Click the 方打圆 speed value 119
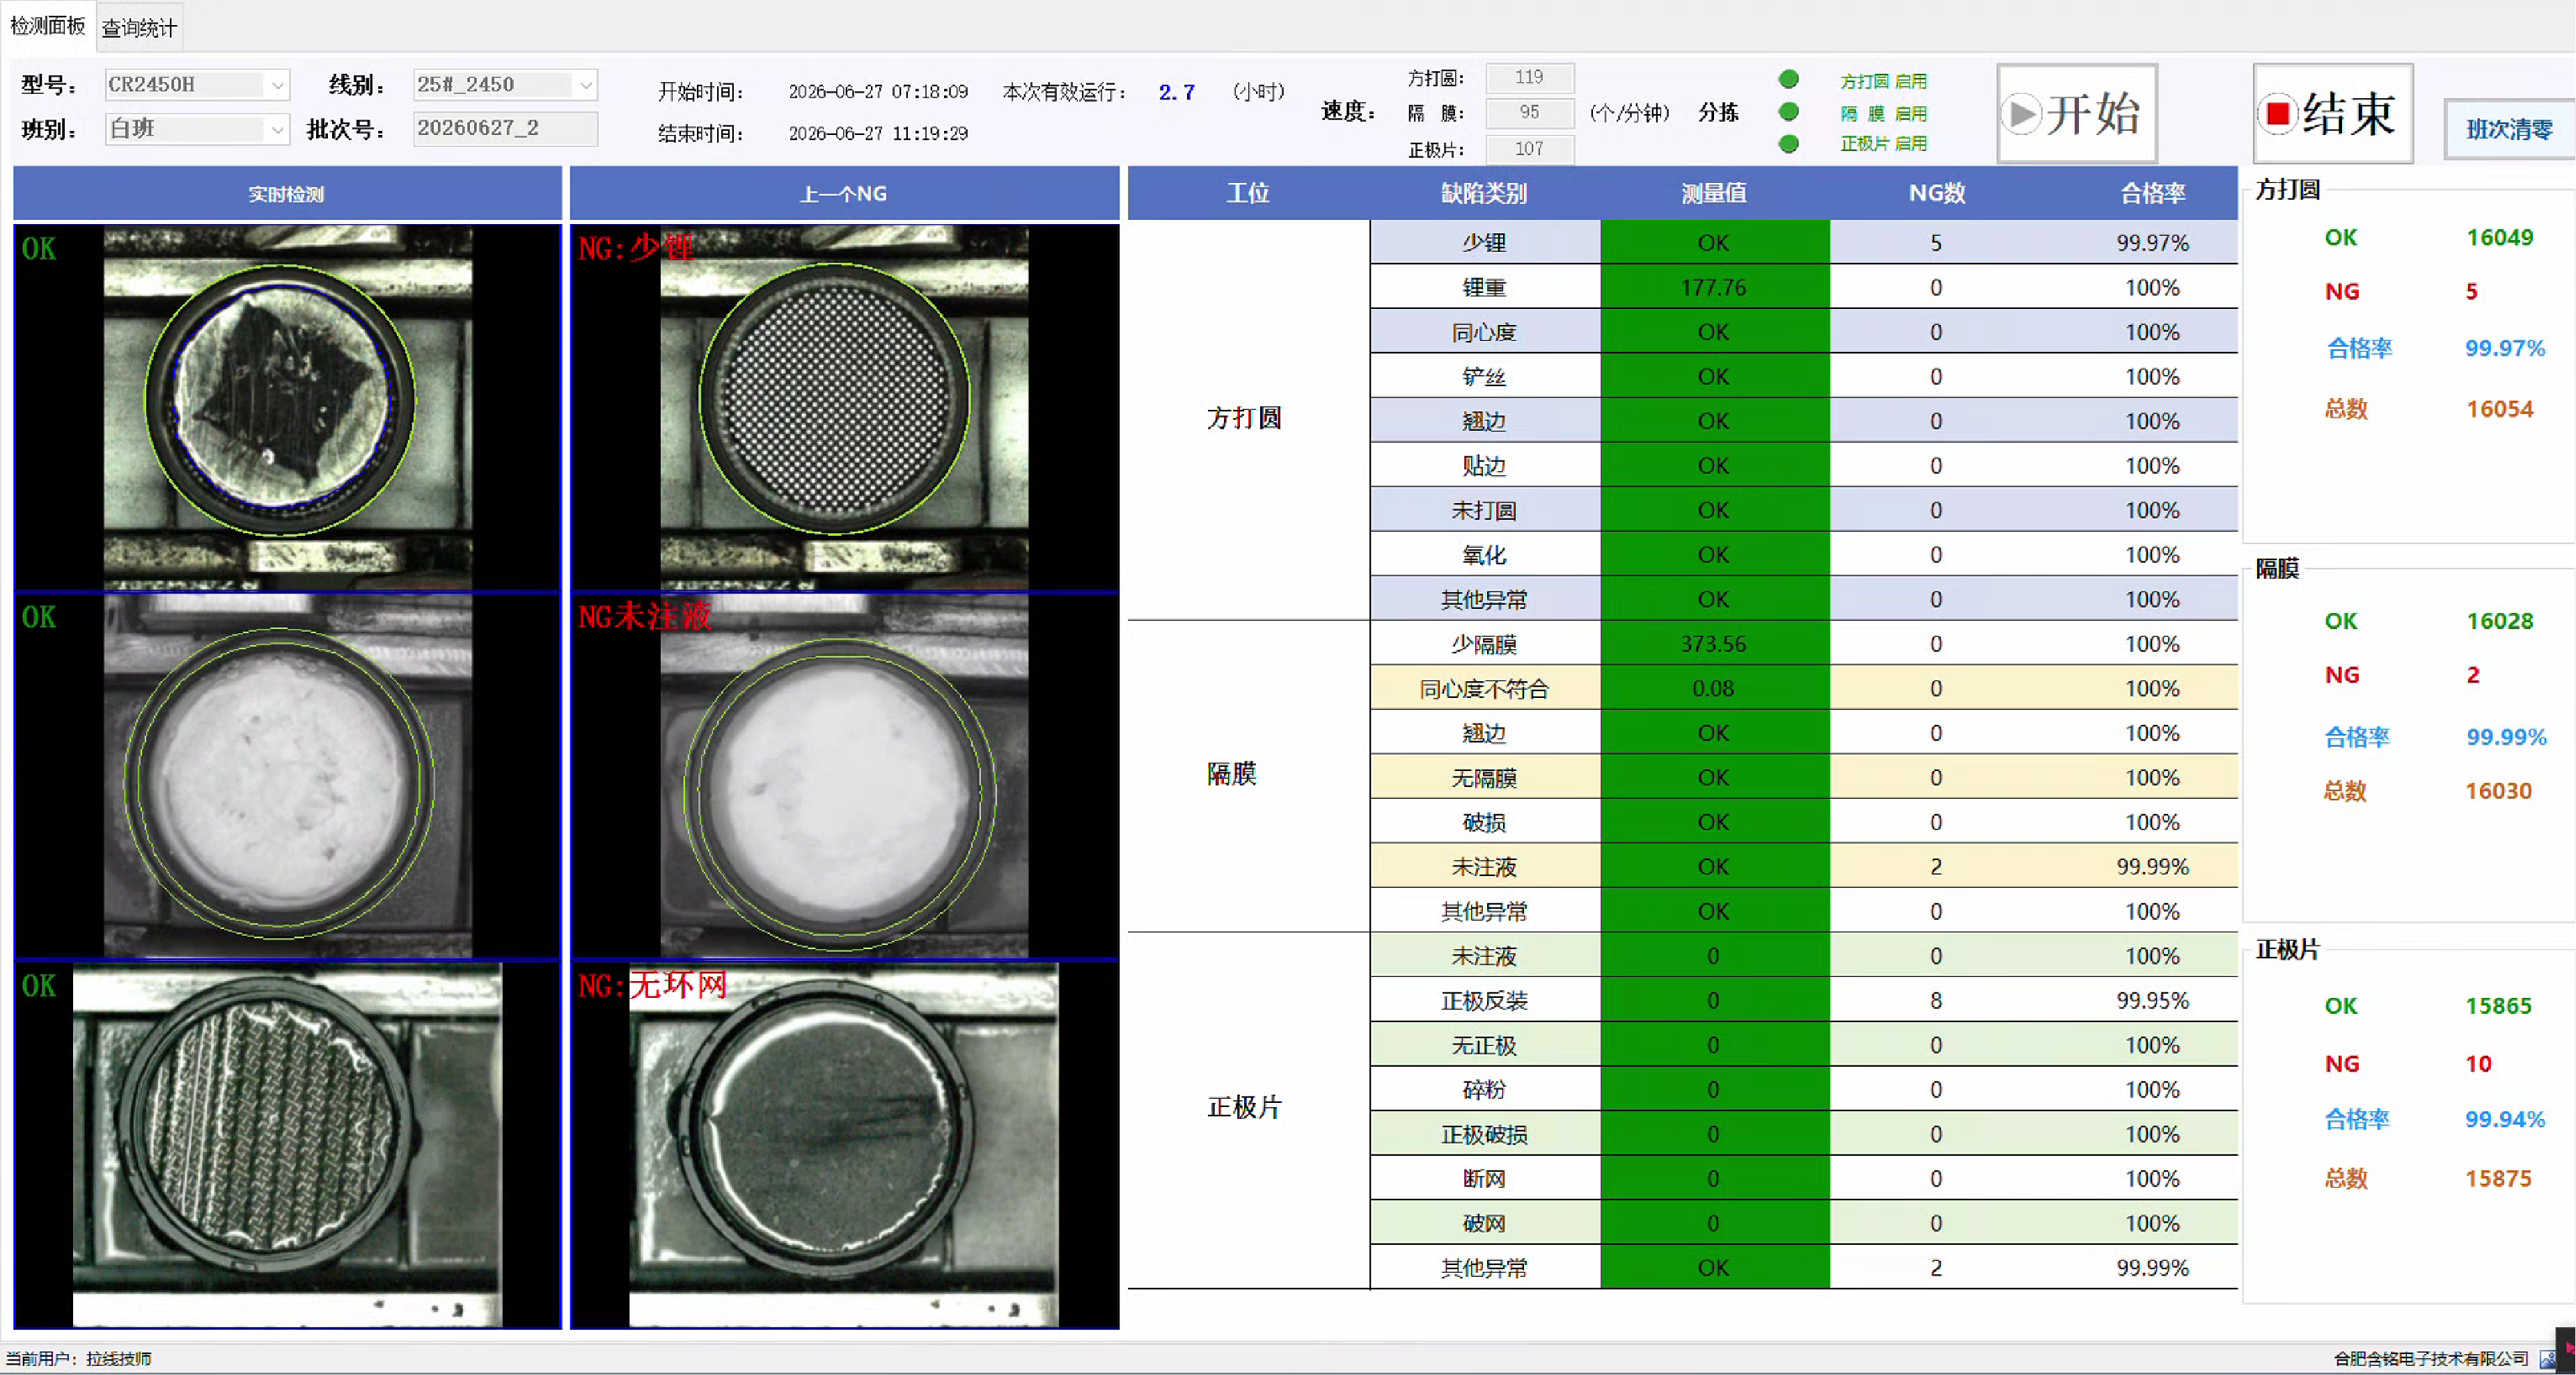2576x1375 pixels. (x=1529, y=77)
